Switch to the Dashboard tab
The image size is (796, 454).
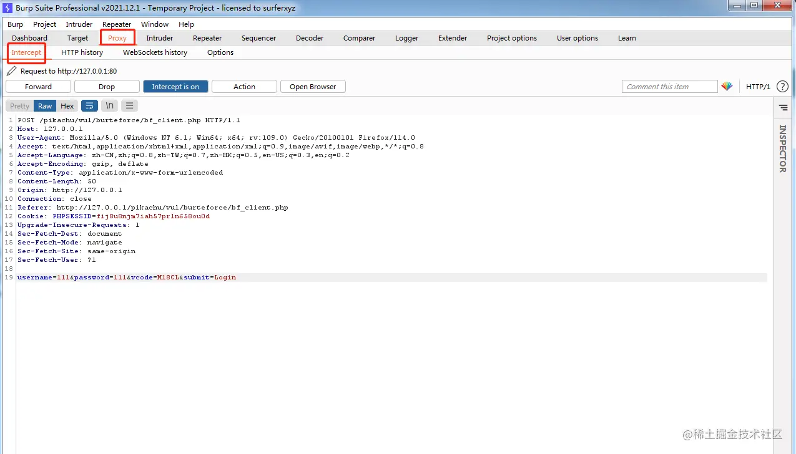click(x=30, y=38)
